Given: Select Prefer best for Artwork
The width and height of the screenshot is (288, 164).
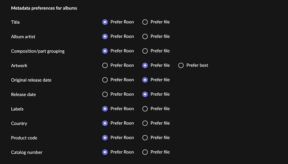Looking at the screenshot, I should pos(181,65).
